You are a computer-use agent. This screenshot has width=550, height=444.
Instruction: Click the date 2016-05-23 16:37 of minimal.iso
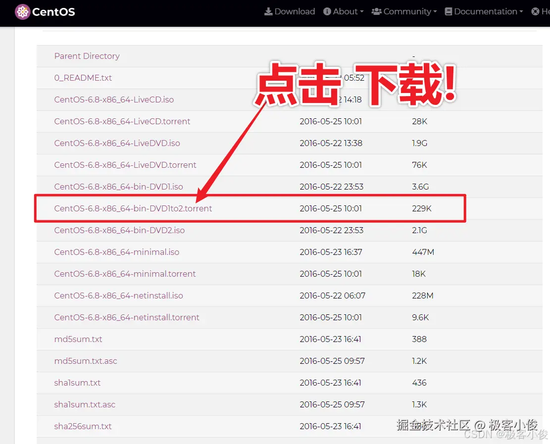[331, 252]
